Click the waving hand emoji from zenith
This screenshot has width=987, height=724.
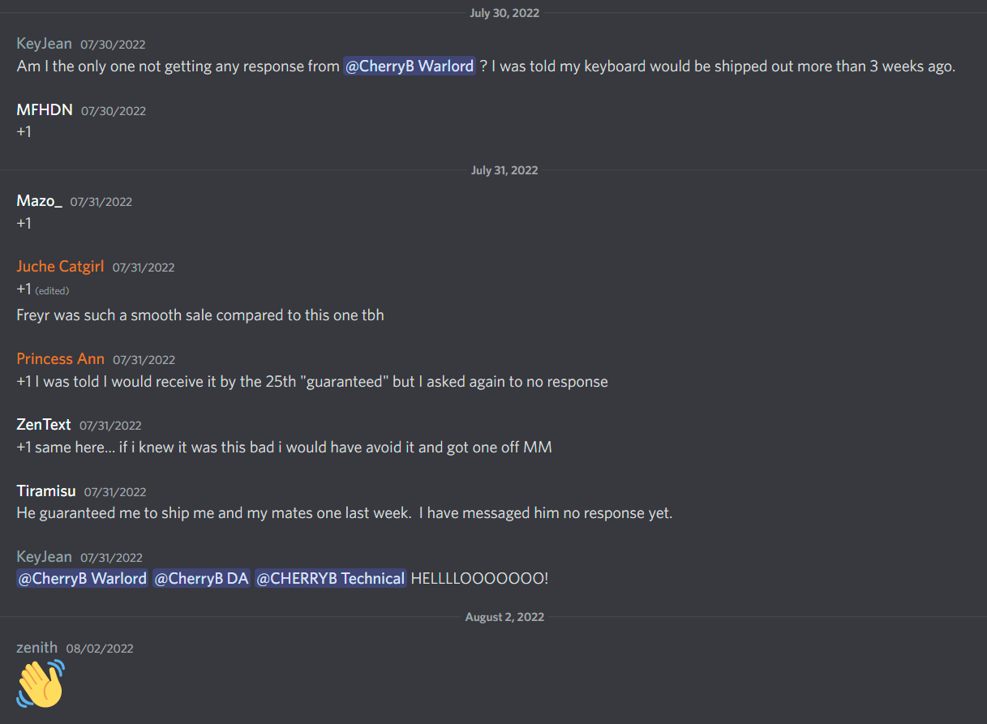click(x=41, y=683)
